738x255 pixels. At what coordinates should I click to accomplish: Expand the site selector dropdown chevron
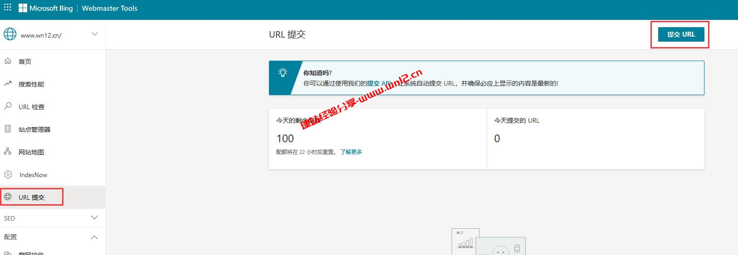point(95,34)
